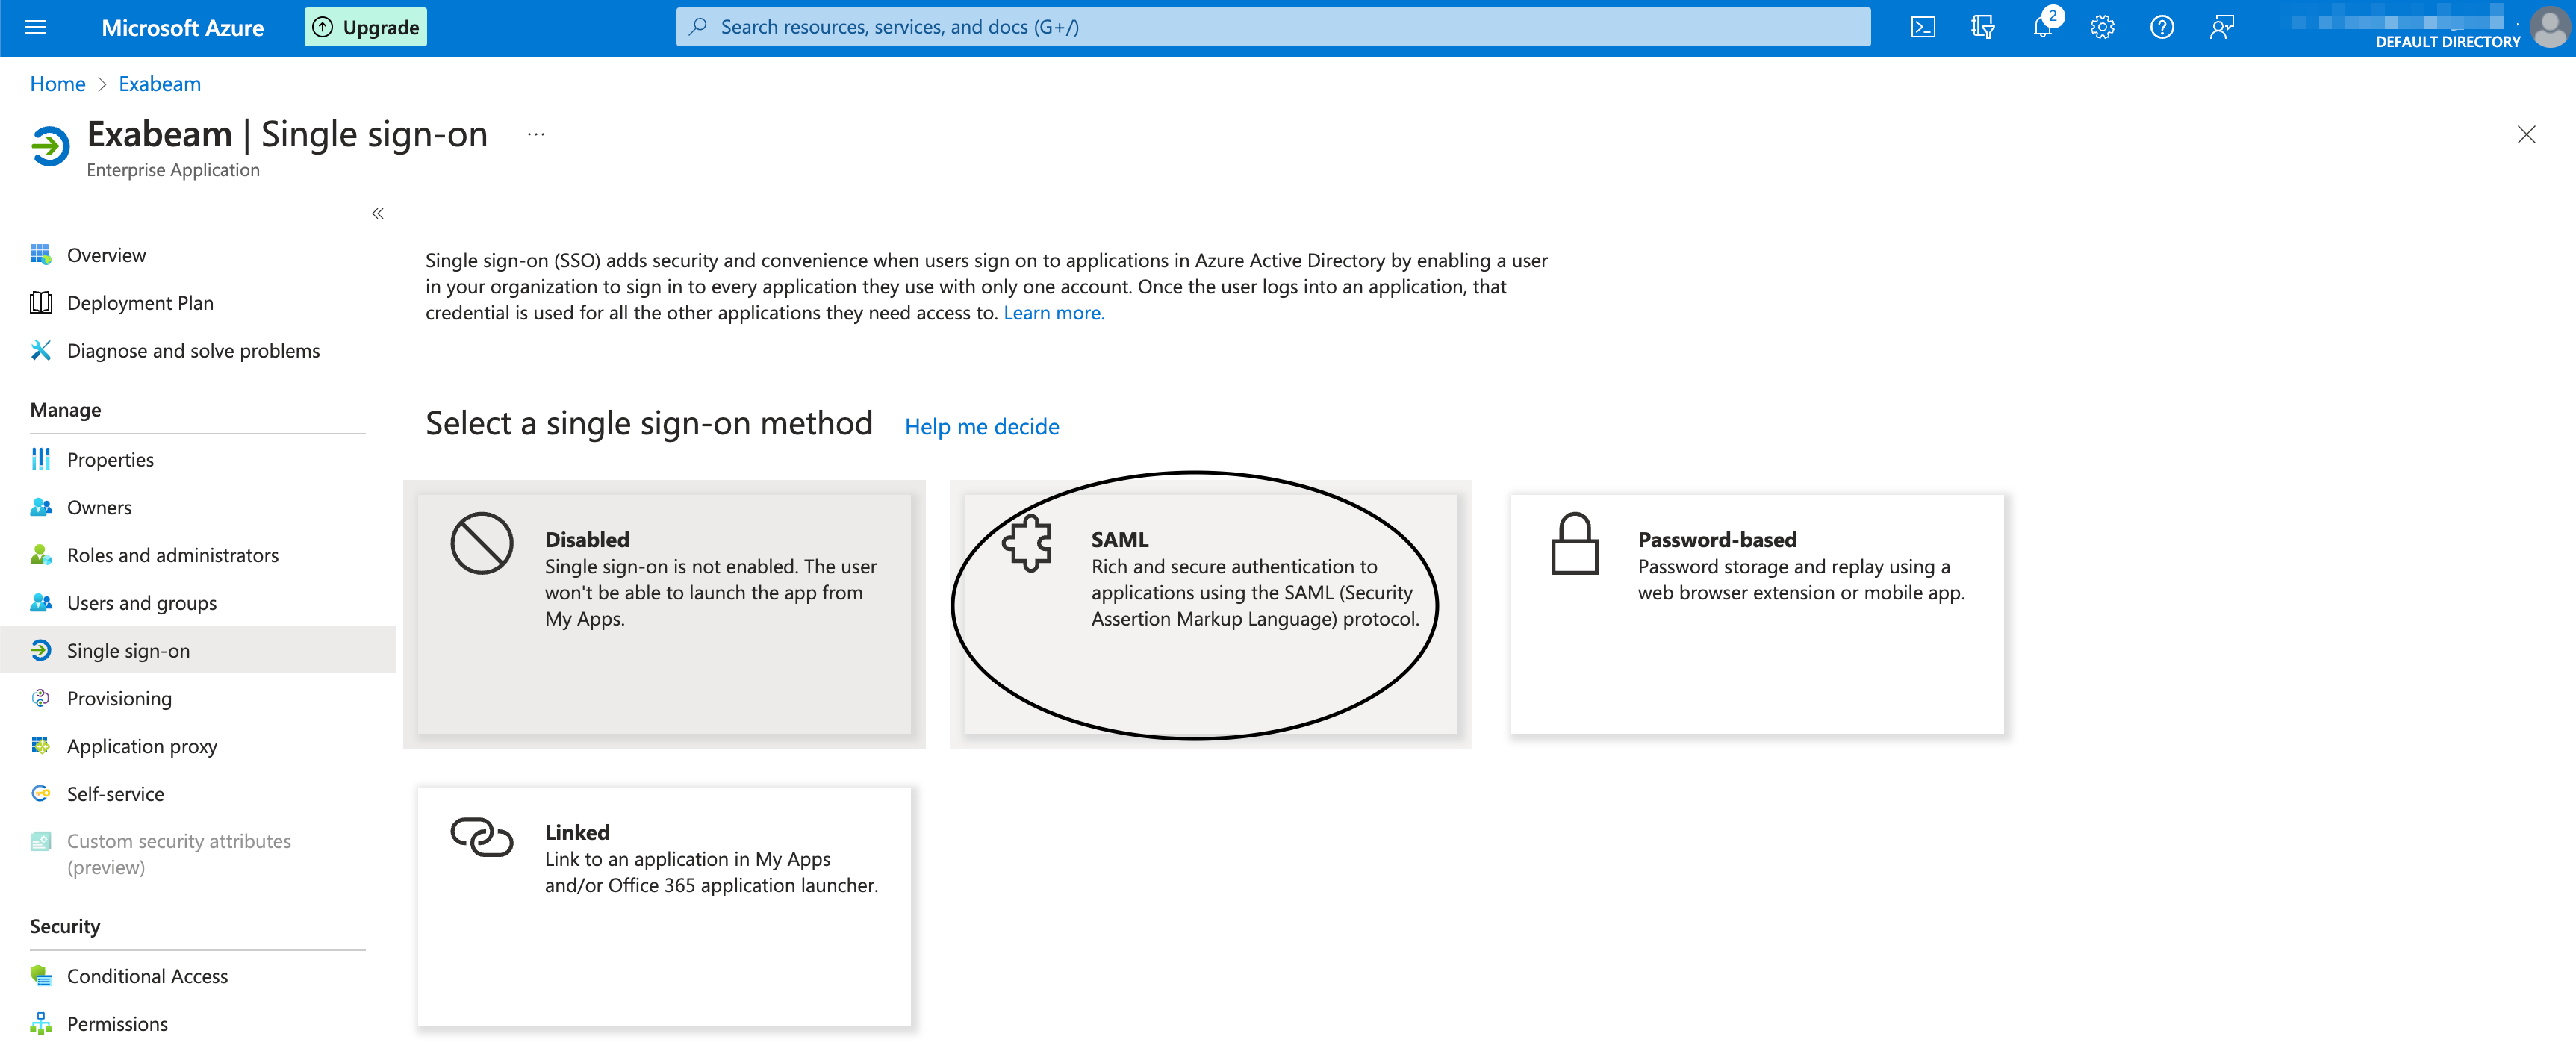Click the Overview grid icon
The image size is (2576, 1051).
pos(40,255)
